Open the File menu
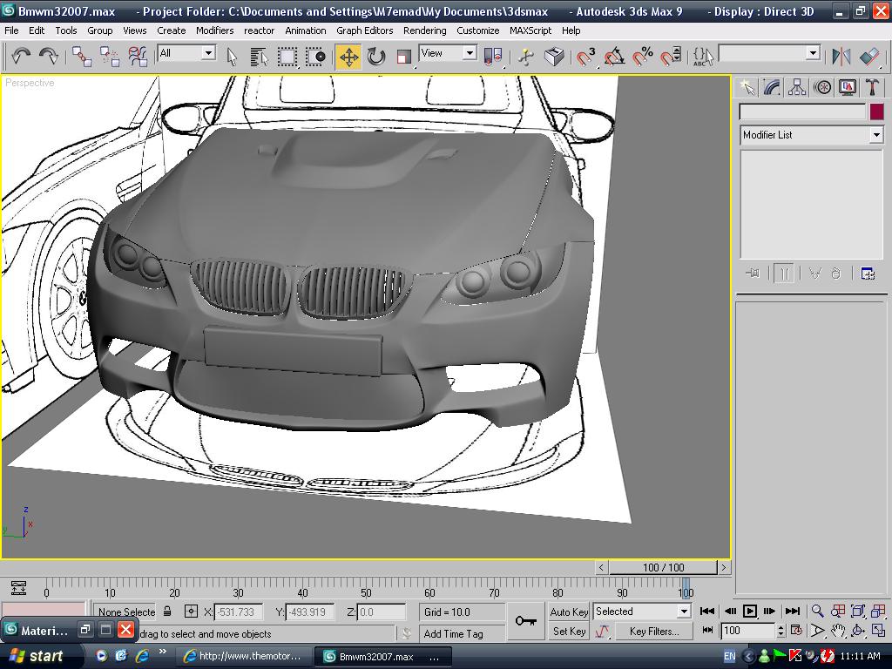This screenshot has width=892, height=669. pyautogui.click(x=11, y=30)
